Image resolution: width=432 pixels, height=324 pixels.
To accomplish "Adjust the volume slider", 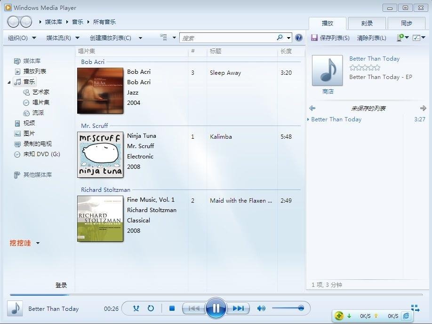I will point(288,308).
